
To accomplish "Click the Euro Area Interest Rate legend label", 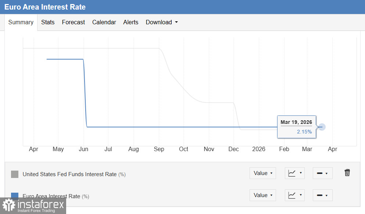I will point(51,196).
